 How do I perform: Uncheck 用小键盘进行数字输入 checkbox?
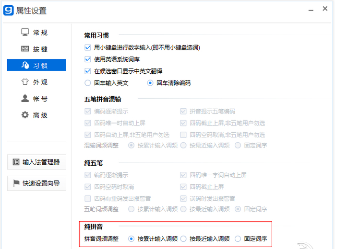[88, 47]
